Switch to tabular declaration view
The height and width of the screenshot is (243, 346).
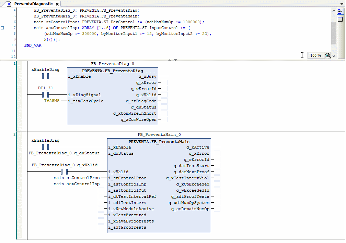pyautogui.click(x=340, y=19)
